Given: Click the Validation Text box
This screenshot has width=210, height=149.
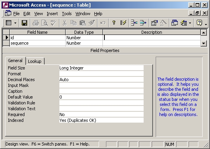Looking at the screenshot, I should click(x=101, y=109).
